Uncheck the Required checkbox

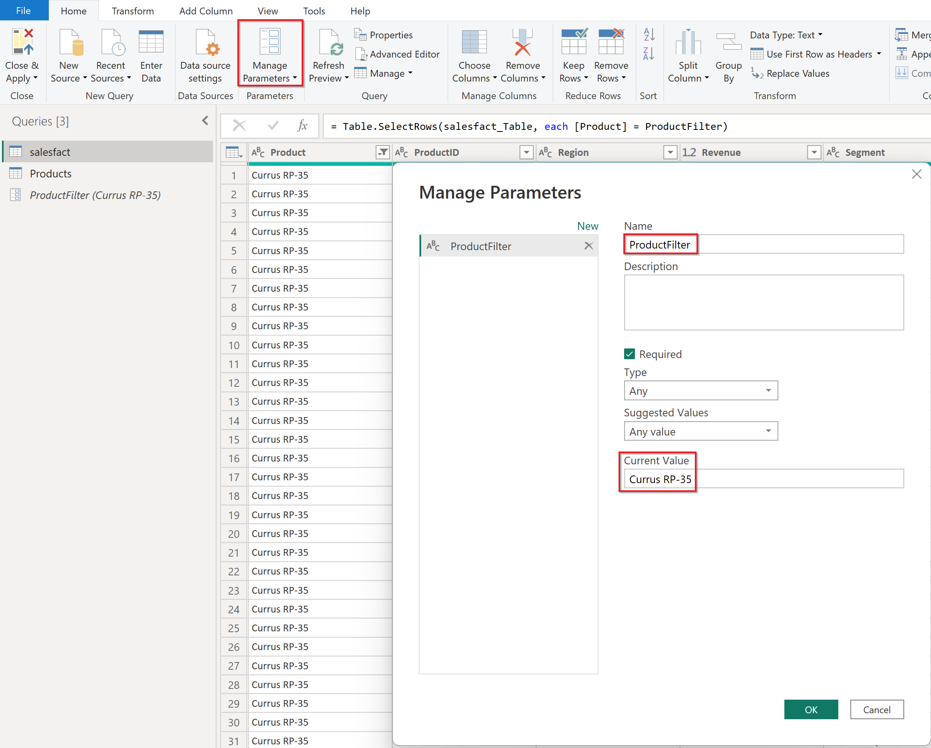629,354
